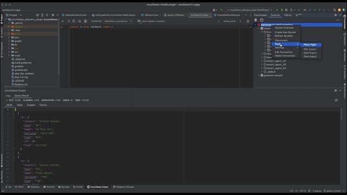Select Edit Connection menu entry
This screenshot has height=195, width=347.
coord(286,52)
